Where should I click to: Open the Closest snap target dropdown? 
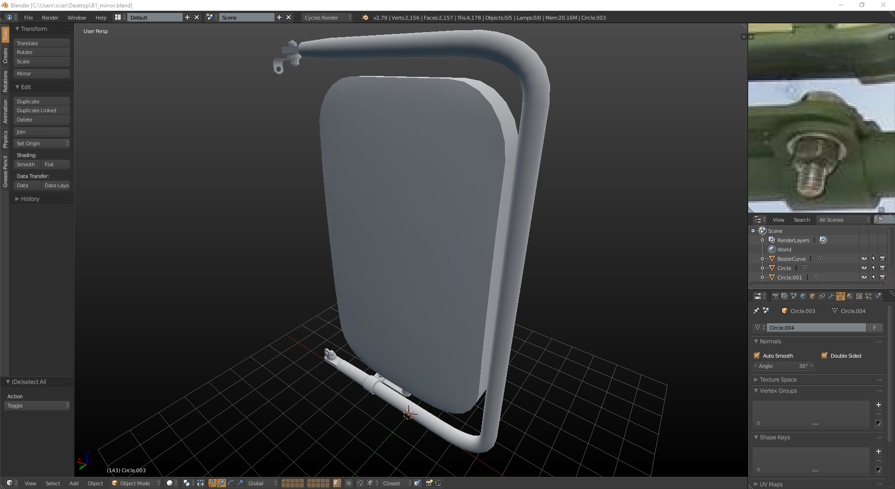point(397,483)
